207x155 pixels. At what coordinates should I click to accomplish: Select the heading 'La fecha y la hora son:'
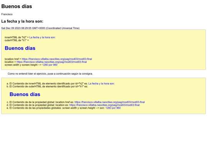(22, 21)
